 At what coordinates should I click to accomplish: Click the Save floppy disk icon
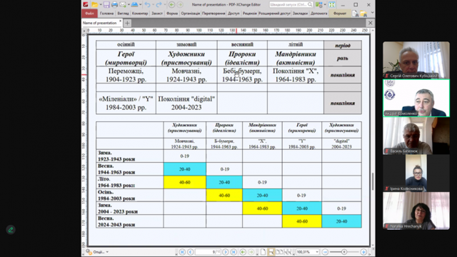[x=106, y=5]
